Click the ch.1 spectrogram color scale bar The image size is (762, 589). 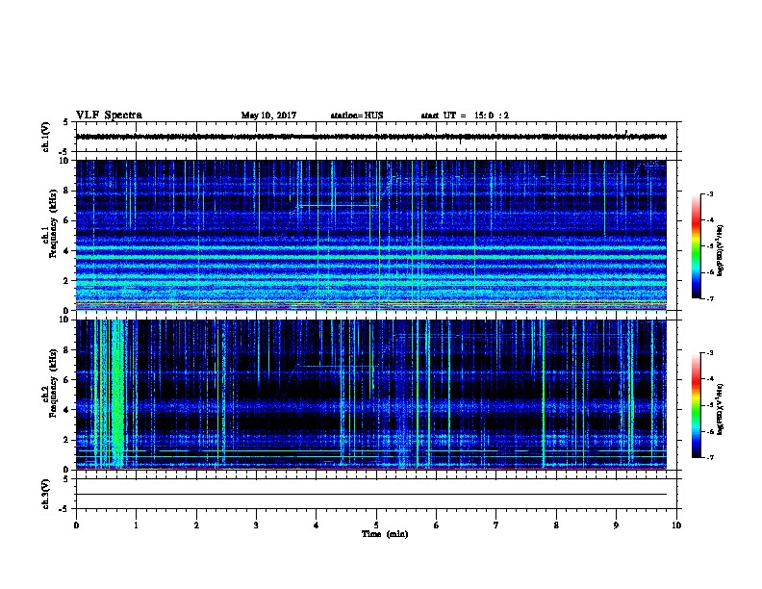pyautogui.click(x=696, y=246)
